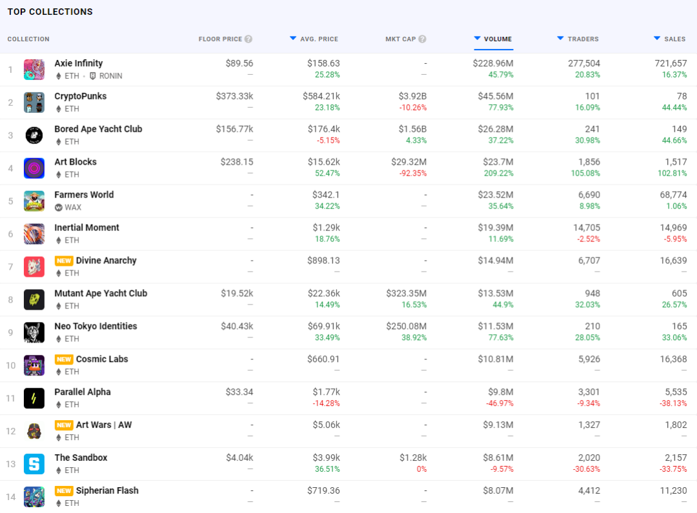Open the Art Wars helmet icon
The height and width of the screenshot is (513, 697).
[34, 432]
